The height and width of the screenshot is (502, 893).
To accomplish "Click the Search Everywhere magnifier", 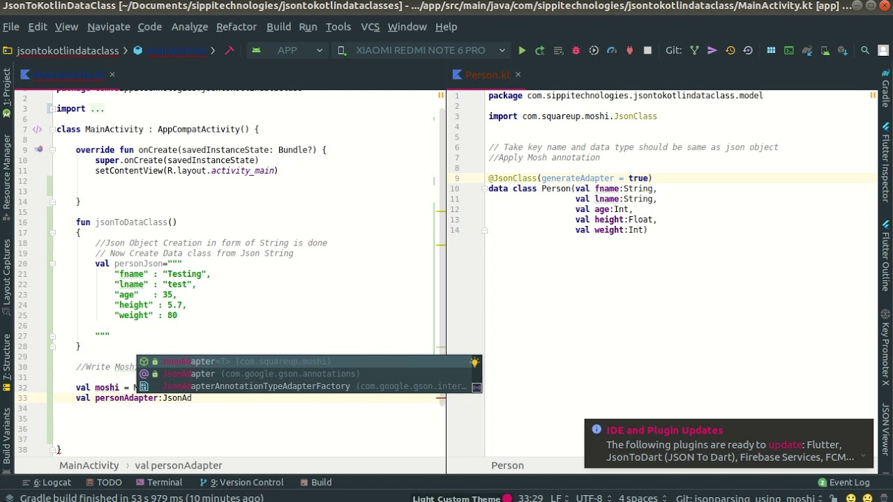I will tap(865, 50).
